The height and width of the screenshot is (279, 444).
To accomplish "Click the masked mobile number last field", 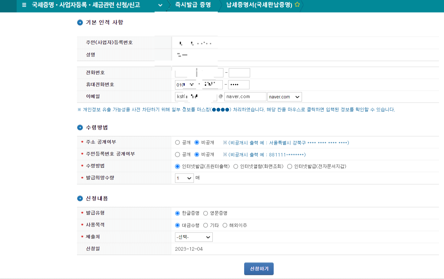I will (239, 85).
